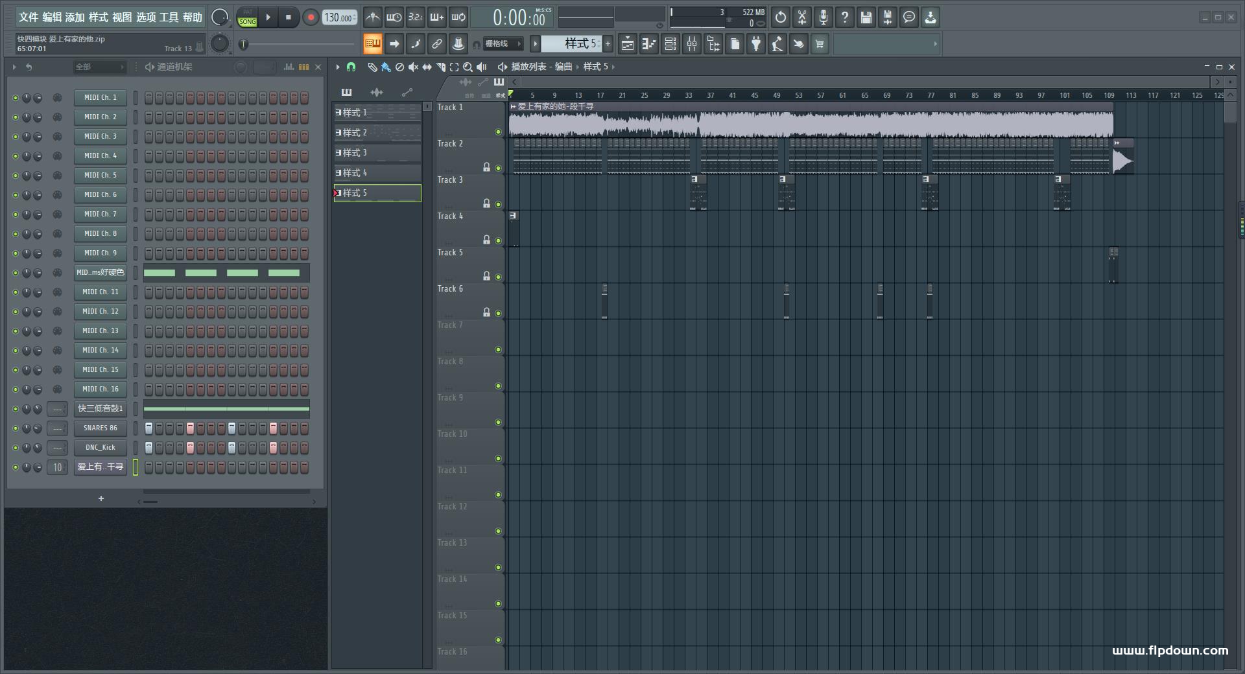Open the 栅格线 snap dropdown
The image size is (1245, 674).
tap(503, 44)
